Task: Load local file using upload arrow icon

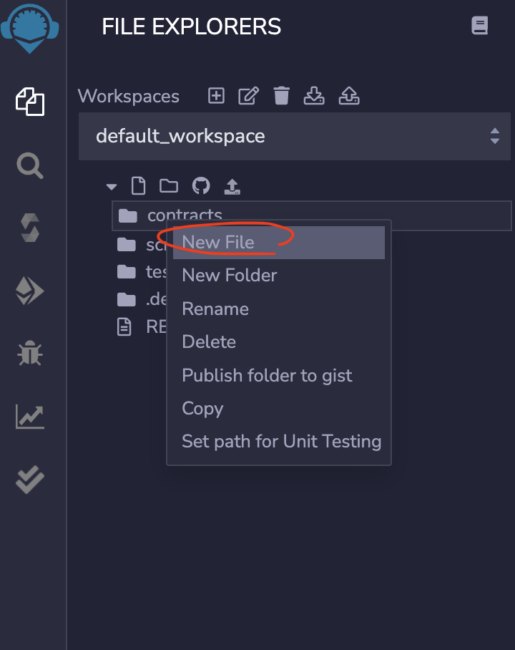Action: [232, 186]
